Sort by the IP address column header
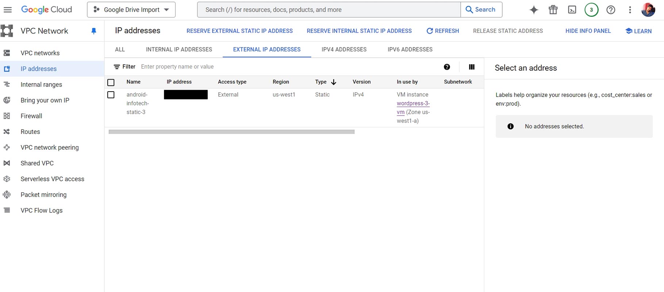 (179, 82)
